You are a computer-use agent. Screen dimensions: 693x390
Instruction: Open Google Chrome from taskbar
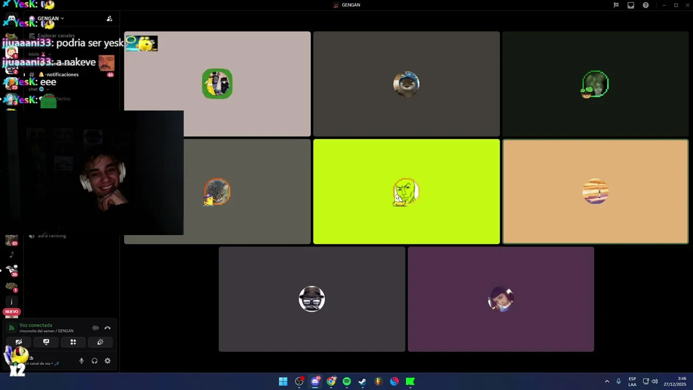tap(331, 381)
